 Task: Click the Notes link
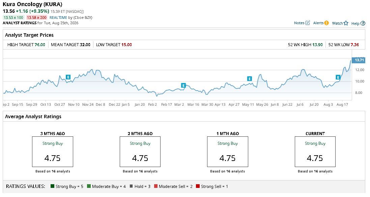(x=299, y=23)
